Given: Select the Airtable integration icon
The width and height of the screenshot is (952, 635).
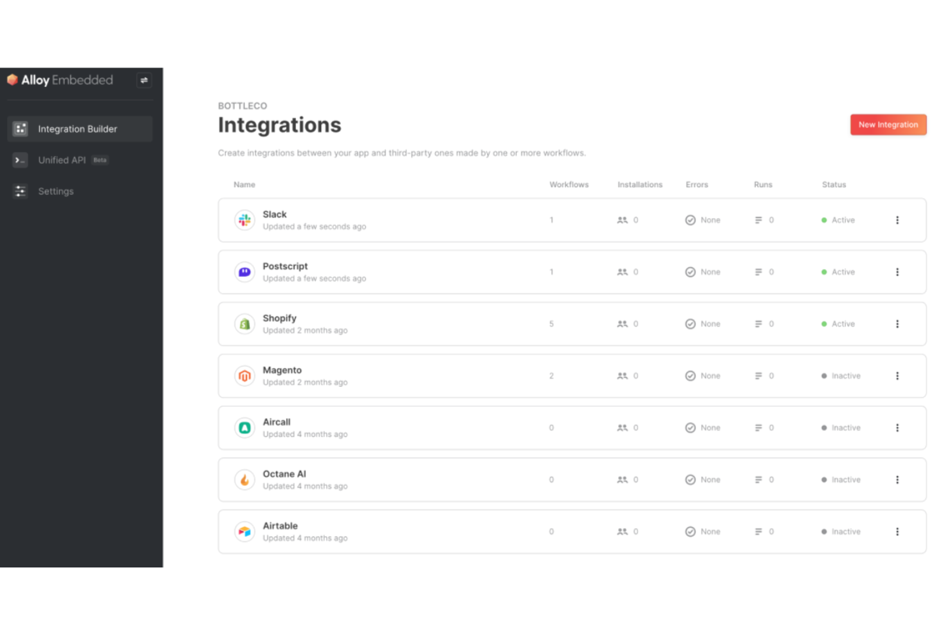Looking at the screenshot, I should point(244,531).
